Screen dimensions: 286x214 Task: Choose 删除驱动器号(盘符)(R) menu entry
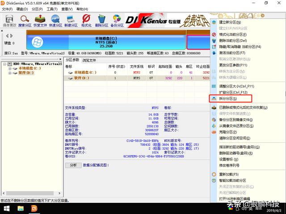[248, 153]
